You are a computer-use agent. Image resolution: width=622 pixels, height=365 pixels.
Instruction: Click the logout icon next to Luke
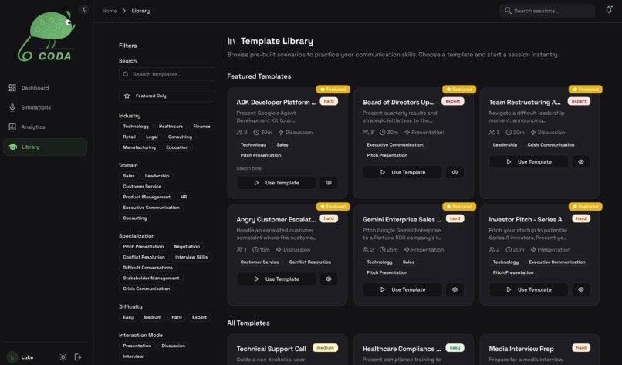click(78, 357)
